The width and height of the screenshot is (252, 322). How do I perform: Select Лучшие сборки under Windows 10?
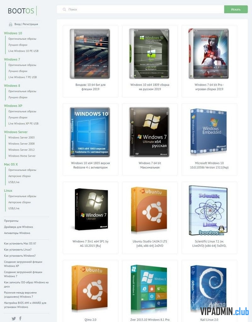[18, 45]
